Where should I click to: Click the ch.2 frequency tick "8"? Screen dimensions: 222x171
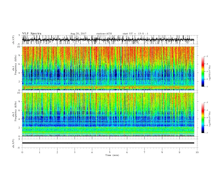click(x=20, y=102)
